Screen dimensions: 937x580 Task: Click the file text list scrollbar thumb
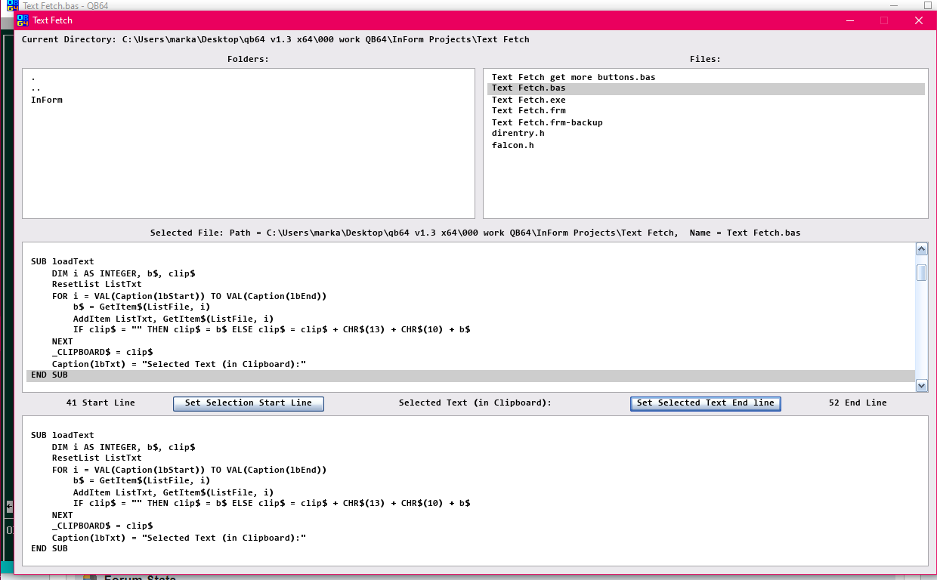point(921,272)
